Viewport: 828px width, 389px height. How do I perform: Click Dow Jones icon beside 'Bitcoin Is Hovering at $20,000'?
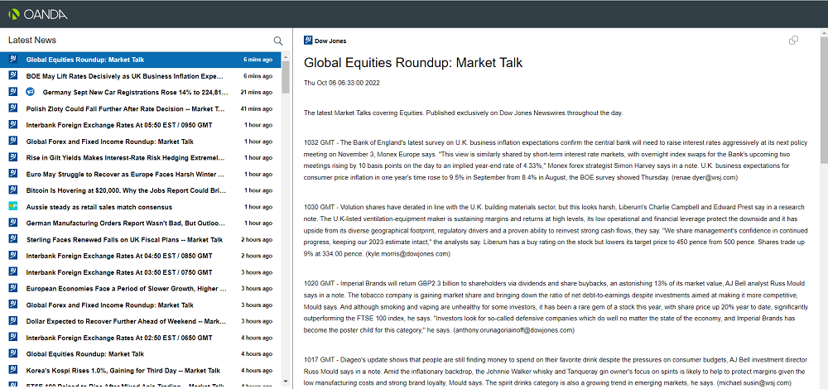click(13, 190)
